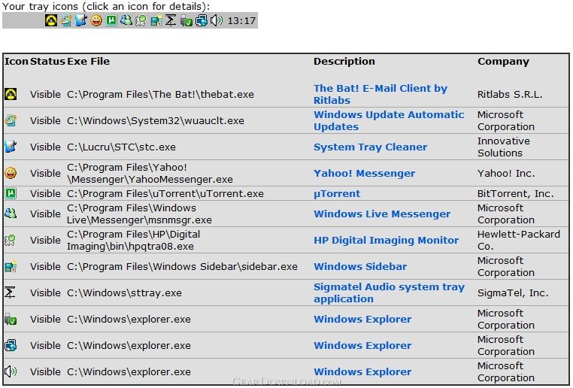
Task: Select the System Tray Cleaner icon in table
Action: 11,147
